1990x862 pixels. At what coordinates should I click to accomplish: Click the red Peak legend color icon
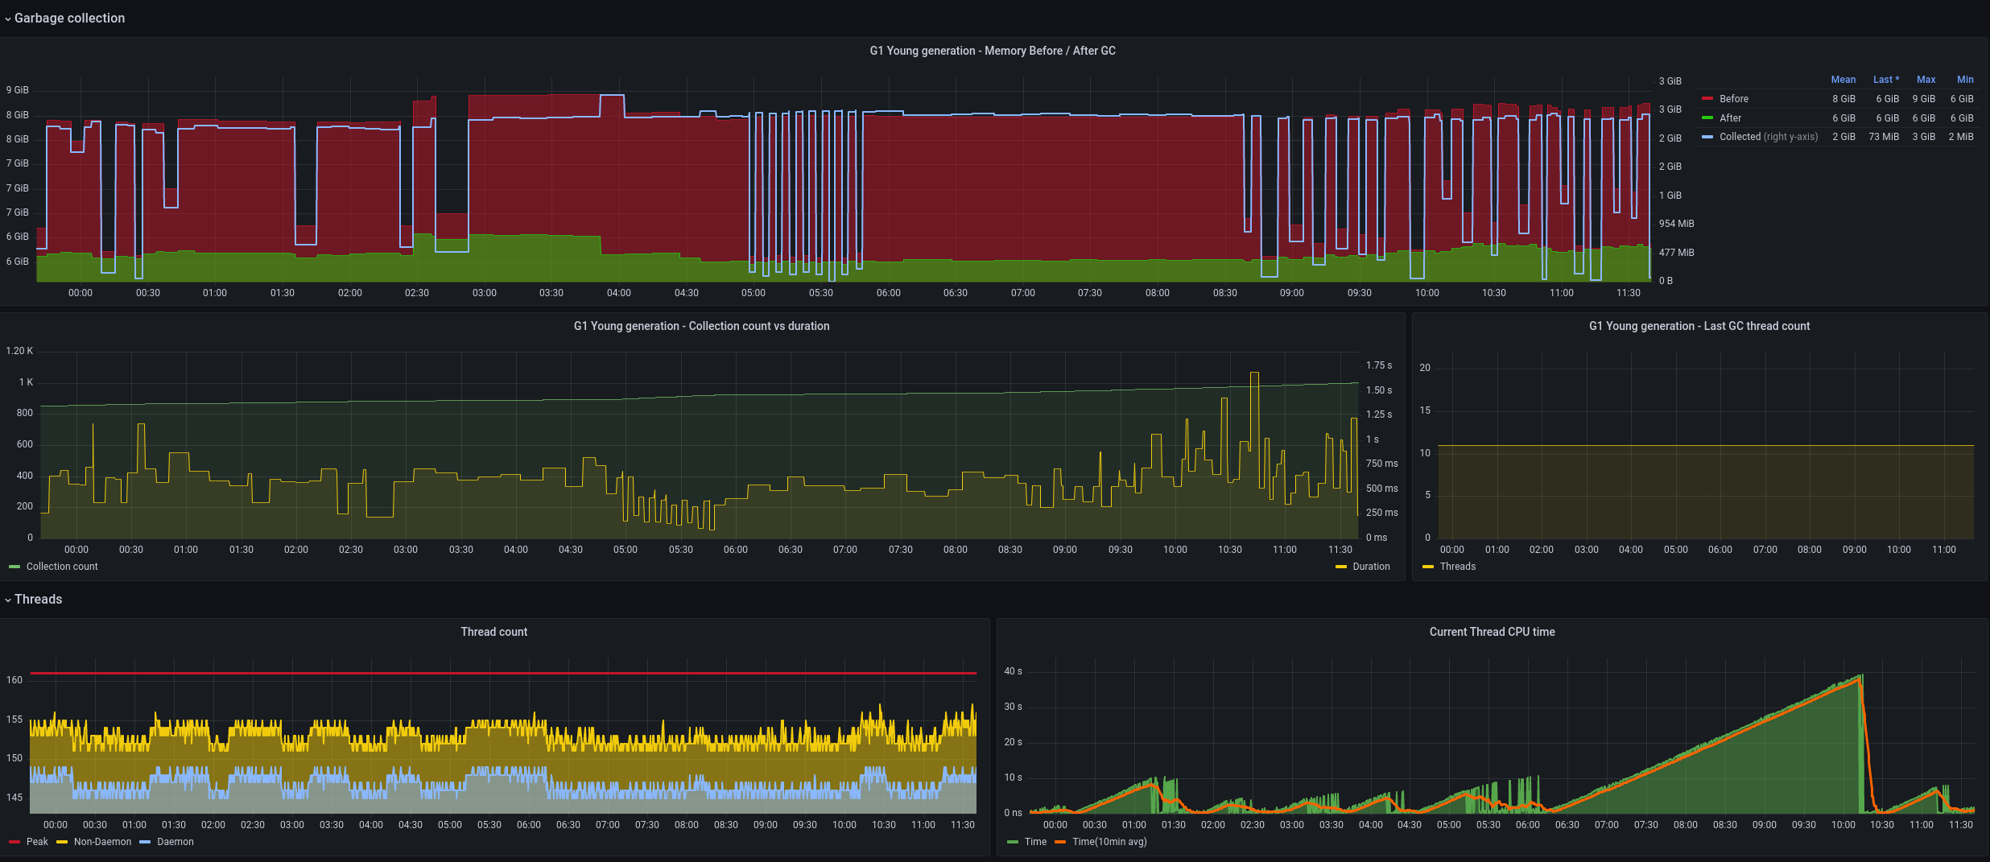(x=14, y=842)
